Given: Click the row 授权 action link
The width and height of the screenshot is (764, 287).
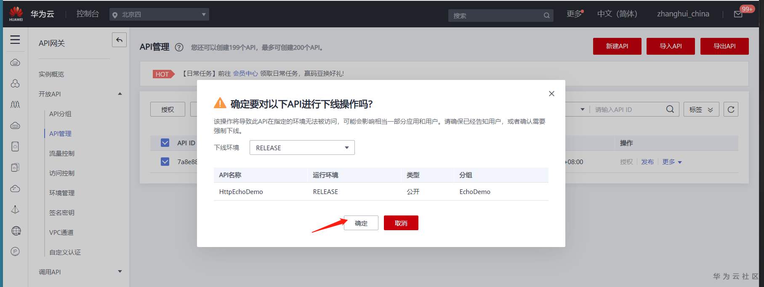Looking at the screenshot, I should pos(626,162).
